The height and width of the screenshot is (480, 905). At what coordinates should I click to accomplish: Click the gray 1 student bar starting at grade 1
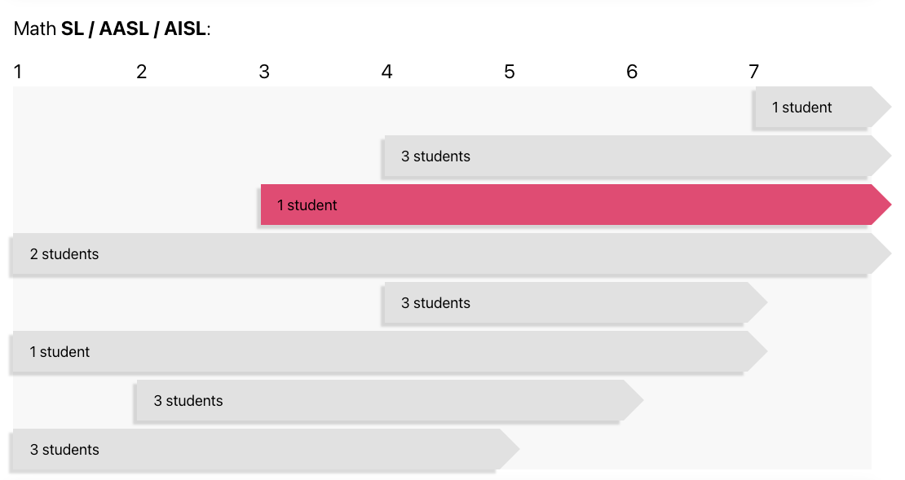391,352
